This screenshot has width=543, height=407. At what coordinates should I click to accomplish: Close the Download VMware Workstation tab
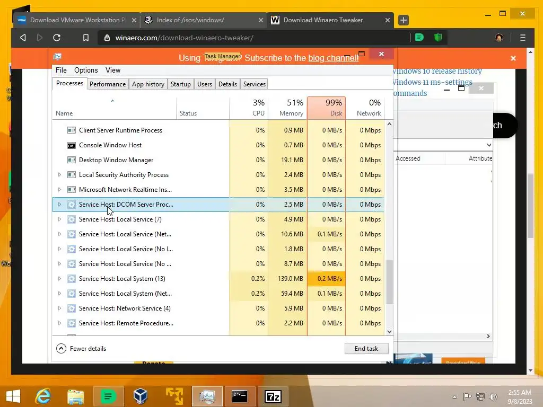[134, 20]
